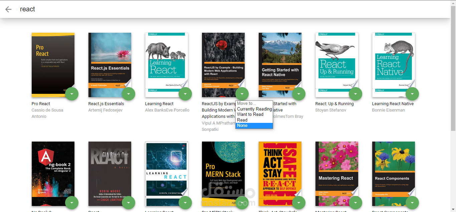Choose Want to Read menu option

point(250,114)
